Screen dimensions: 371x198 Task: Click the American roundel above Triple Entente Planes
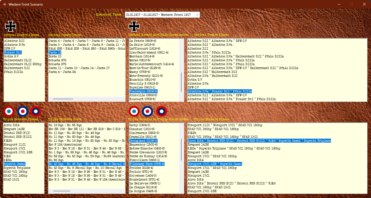pyautogui.click(x=36, y=111)
